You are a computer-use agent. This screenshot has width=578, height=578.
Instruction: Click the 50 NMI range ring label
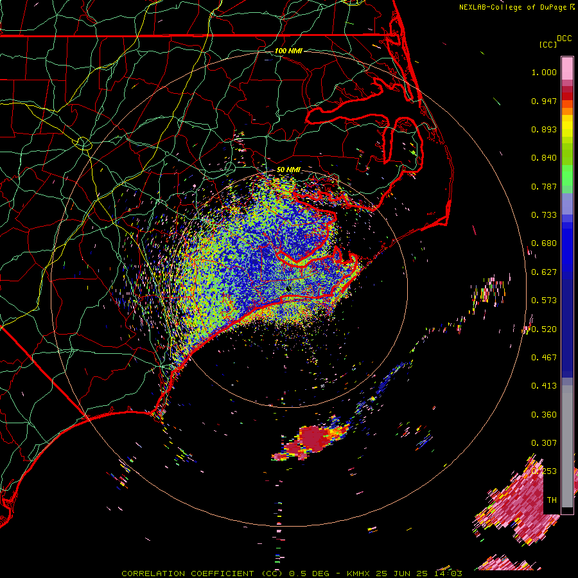pyautogui.click(x=288, y=170)
